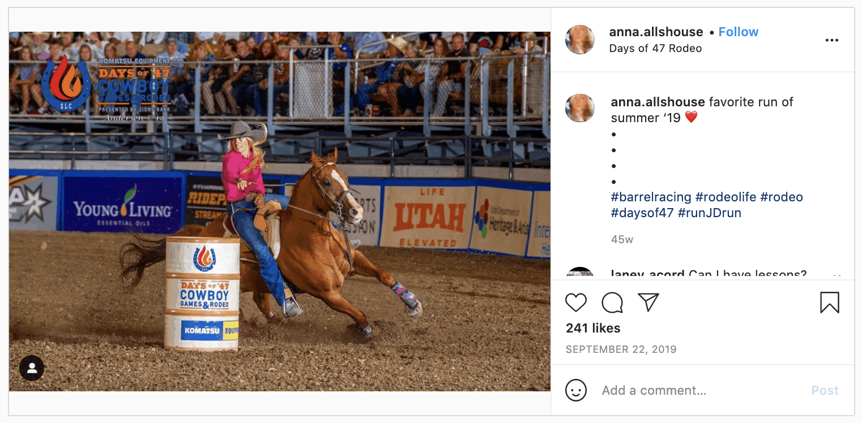View the 241 likes list
The width and height of the screenshot is (862, 423).
click(x=593, y=328)
